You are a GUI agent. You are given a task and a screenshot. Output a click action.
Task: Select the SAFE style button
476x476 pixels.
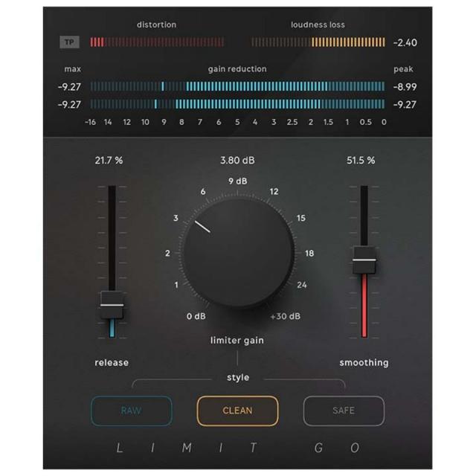point(344,411)
